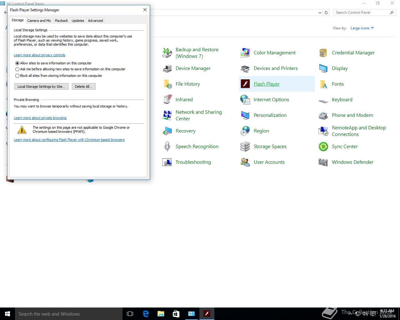Close the Flash Player Settings Manager dialog

pos(145,10)
